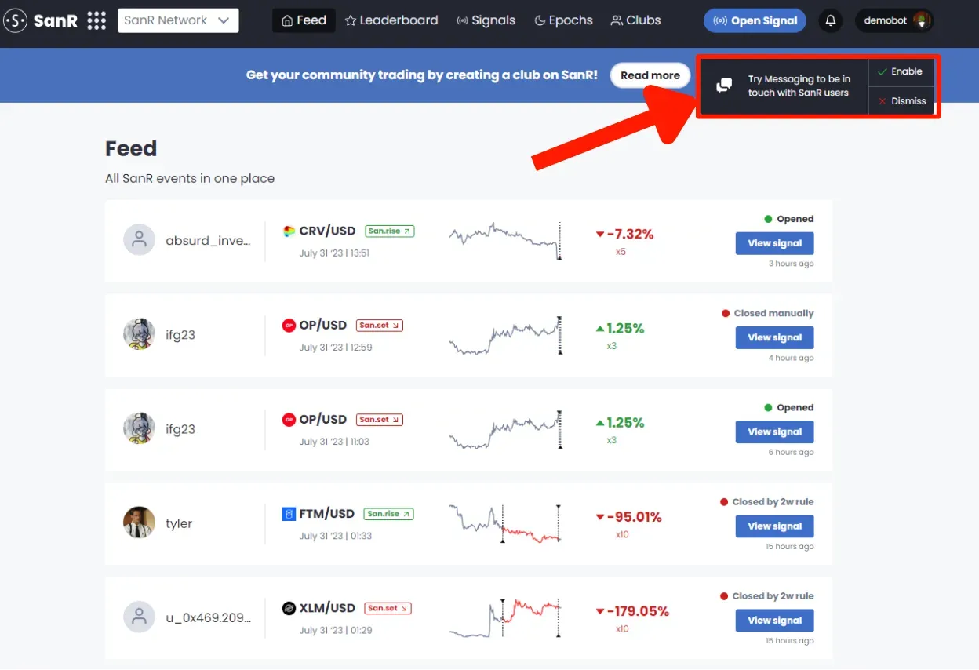Open tyler's profile avatar
Viewport: 979px width, 670px height.
[139, 523]
